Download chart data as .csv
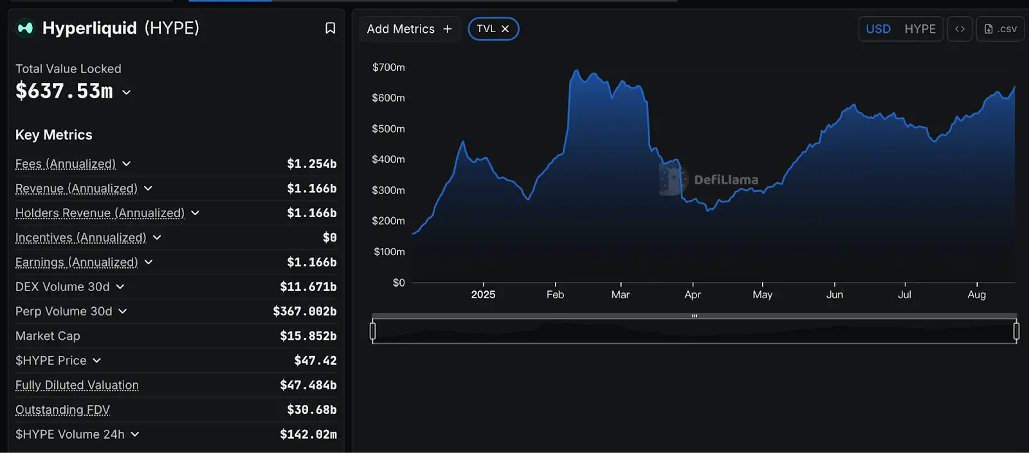 tap(1000, 29)
